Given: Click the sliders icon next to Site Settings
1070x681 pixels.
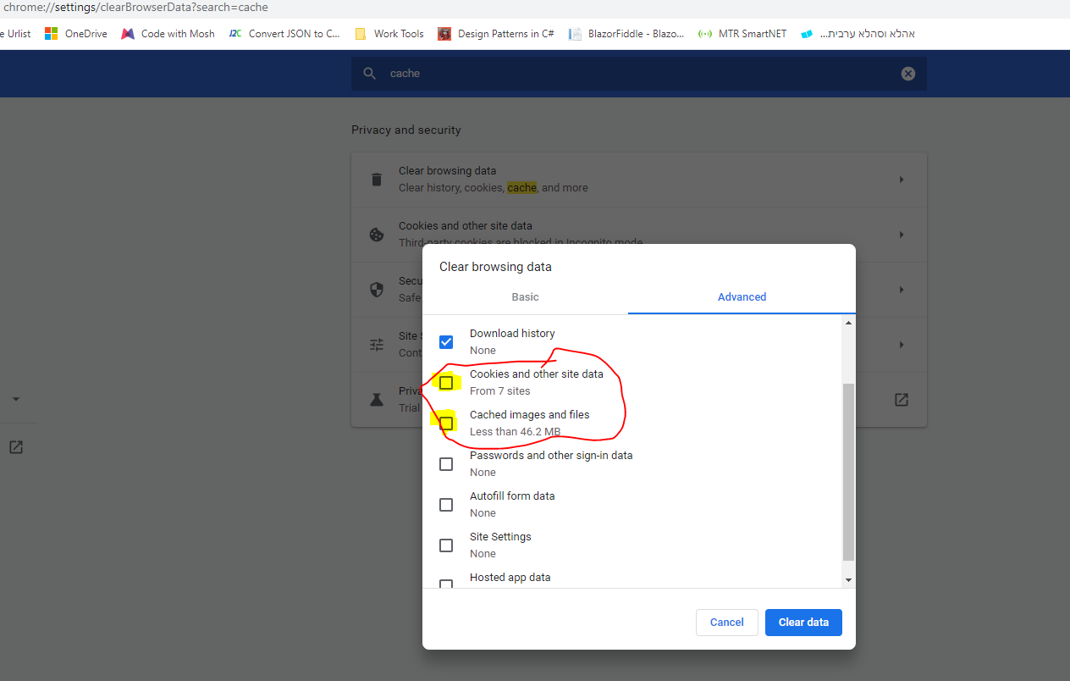Looking at the screenshot, I should pyautogui.click(x=376, y=344).
